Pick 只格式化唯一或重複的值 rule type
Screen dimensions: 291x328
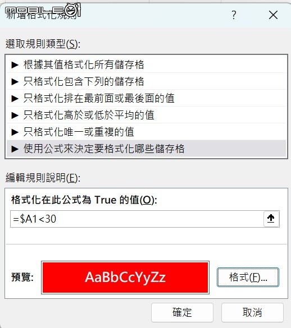[x=146, y=132]
